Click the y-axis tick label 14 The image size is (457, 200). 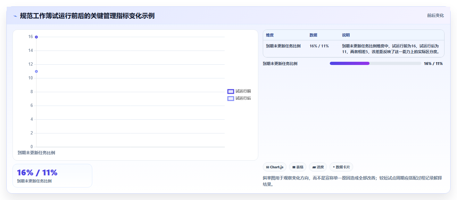click(x=30, y=51)
